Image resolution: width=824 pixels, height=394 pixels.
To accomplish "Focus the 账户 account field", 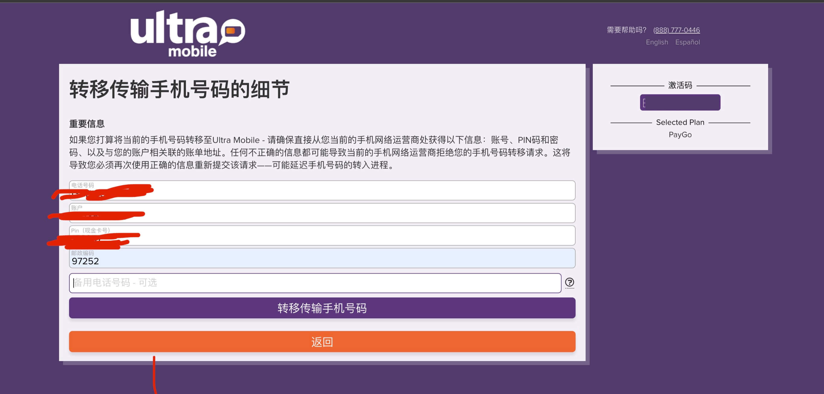I will pos(322,213).
